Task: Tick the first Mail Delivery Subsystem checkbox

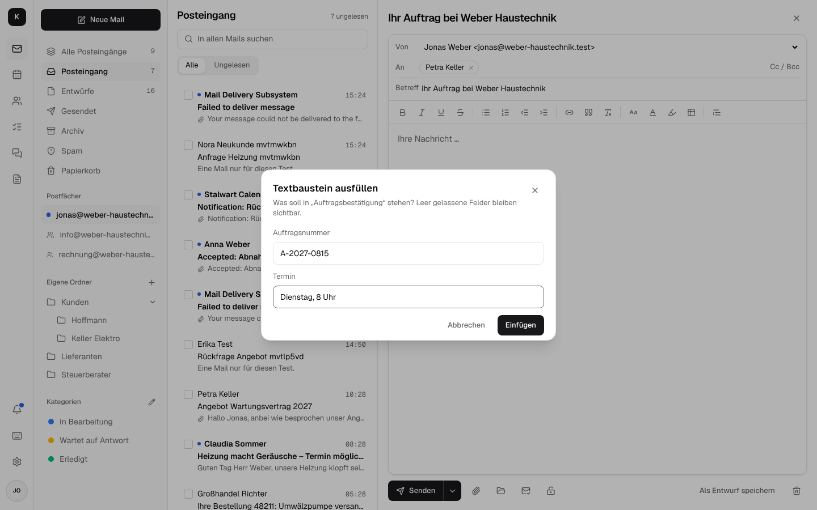Action: (188, 95)
